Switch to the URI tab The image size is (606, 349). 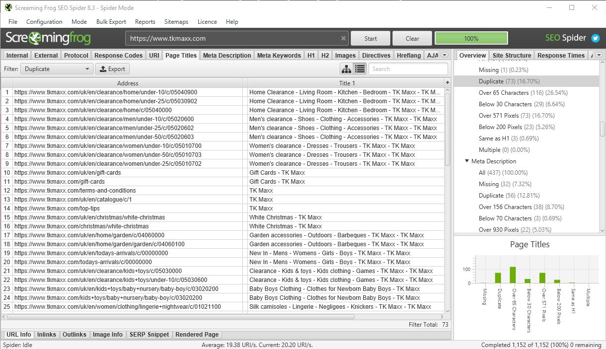pyautogui.click(x=154, y=55)
